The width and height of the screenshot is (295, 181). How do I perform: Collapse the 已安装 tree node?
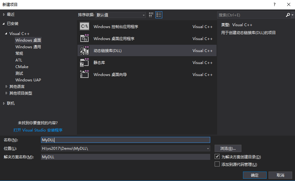click(4, 24)
